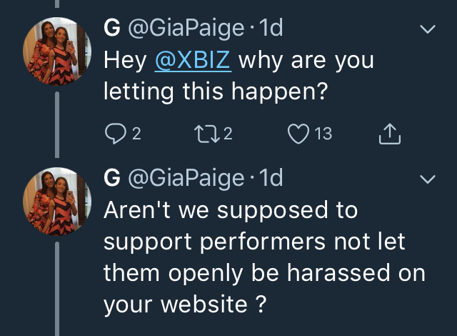
Task: Reply to the "Hey @XBIZ" tweet
Action: 116,134
